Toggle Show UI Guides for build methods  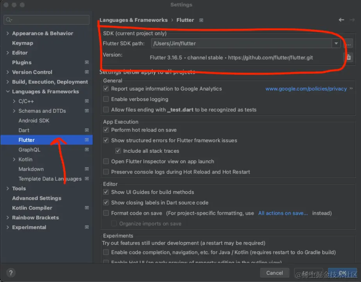[x=106, y=192]
